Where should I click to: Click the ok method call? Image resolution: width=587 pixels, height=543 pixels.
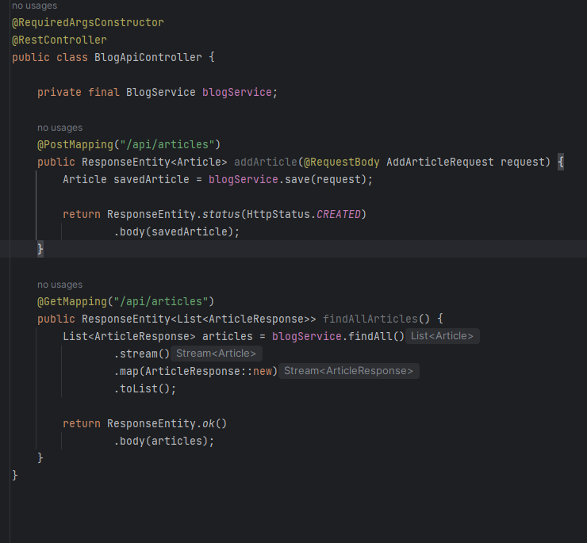(208, 423)
